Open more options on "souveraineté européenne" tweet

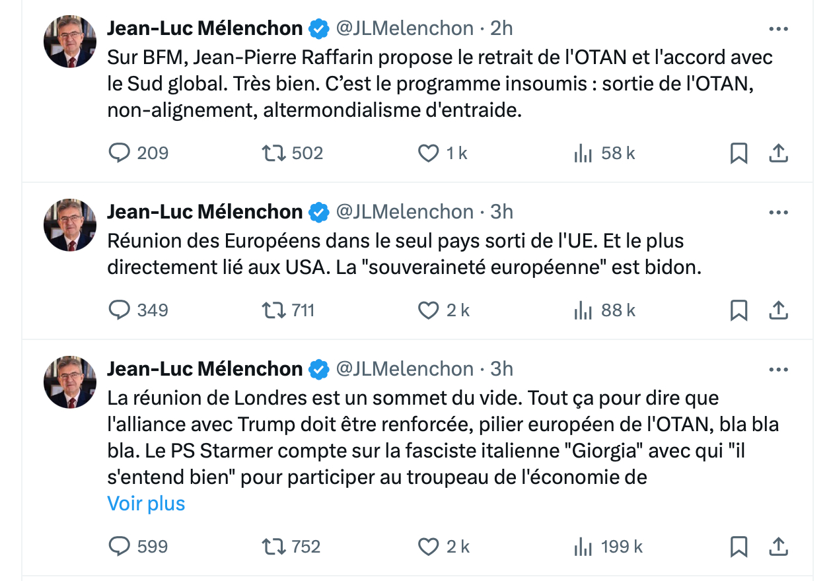[779, 213]
